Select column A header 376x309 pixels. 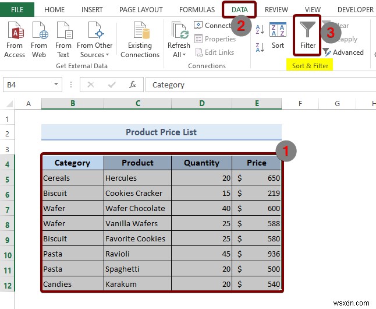tap(29, 104)
